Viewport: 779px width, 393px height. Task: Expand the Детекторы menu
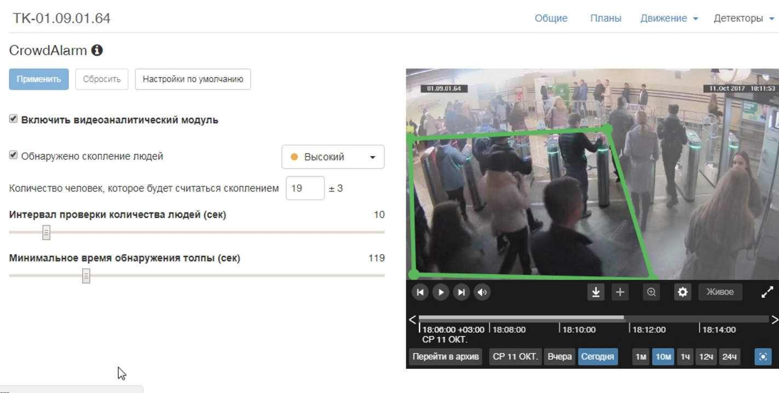[743, 18]
